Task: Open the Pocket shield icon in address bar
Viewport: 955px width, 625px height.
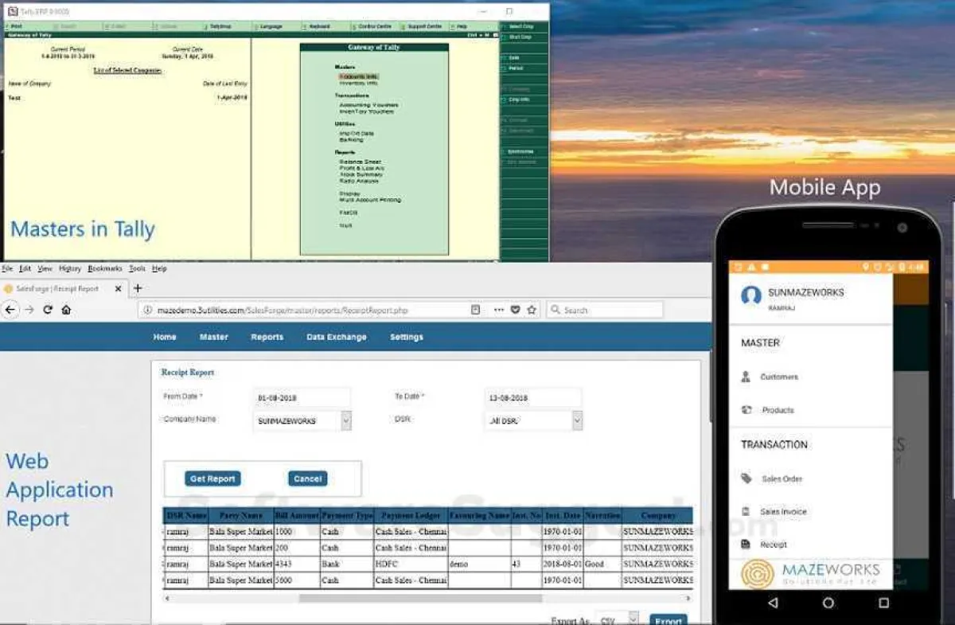Action: [515, 310]
